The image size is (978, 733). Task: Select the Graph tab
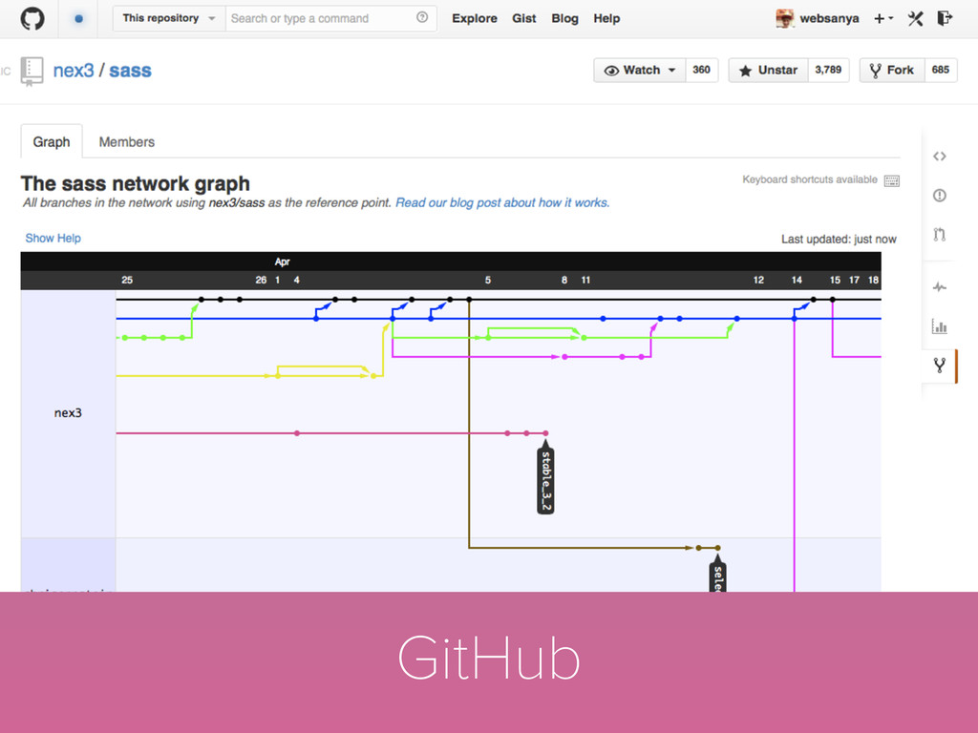coord(52,141)
